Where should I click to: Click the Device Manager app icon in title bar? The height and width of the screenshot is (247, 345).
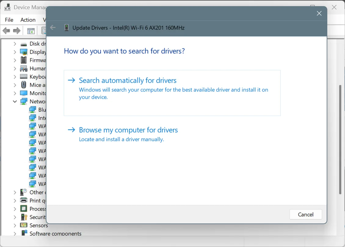(x=7, y=7)
